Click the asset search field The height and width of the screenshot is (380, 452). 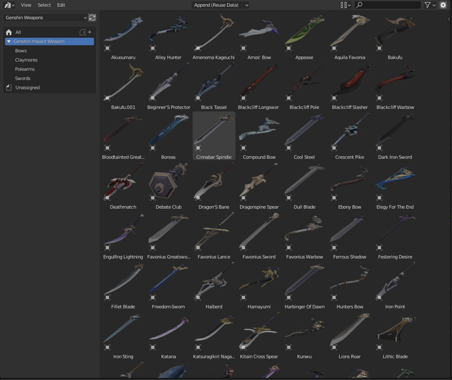(388, 5)
